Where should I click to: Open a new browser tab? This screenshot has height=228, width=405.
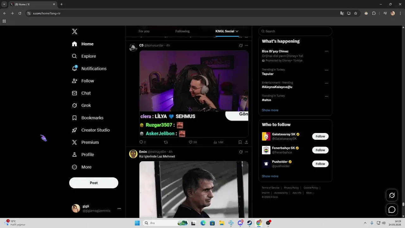(61, 4)
